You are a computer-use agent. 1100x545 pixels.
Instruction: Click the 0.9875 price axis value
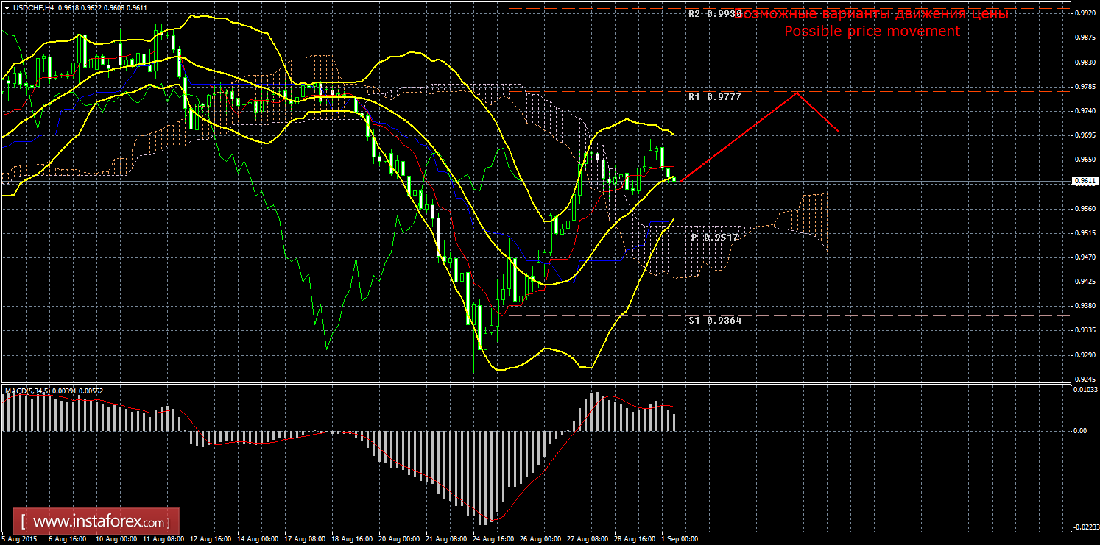1085,37
